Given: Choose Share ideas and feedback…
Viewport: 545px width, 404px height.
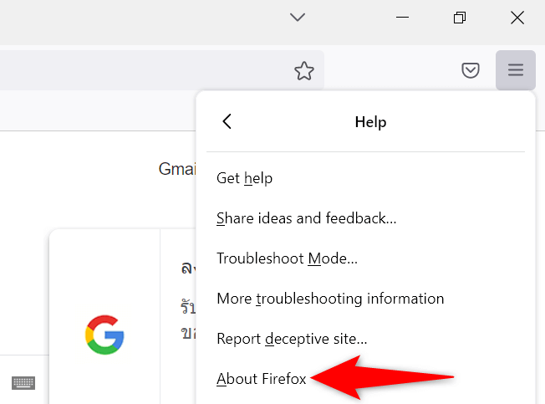Looking at the screenshot, I should point(365,218).
